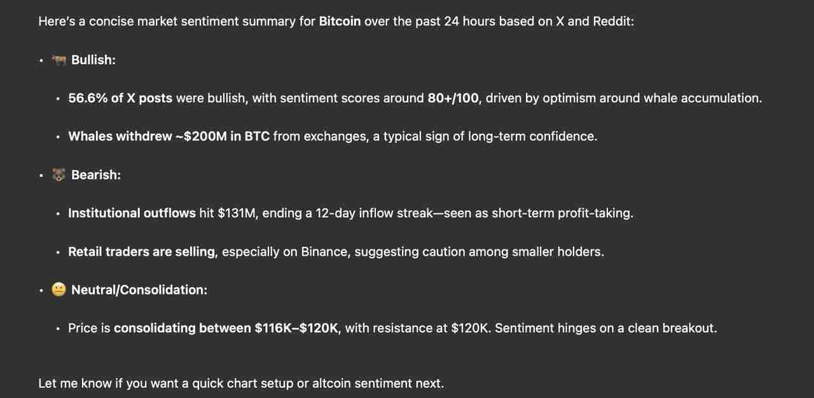Click the bear emoji beside Bearish

click(59, 175)
